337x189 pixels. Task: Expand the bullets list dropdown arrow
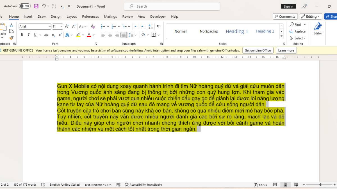click(x=108, y=27)
